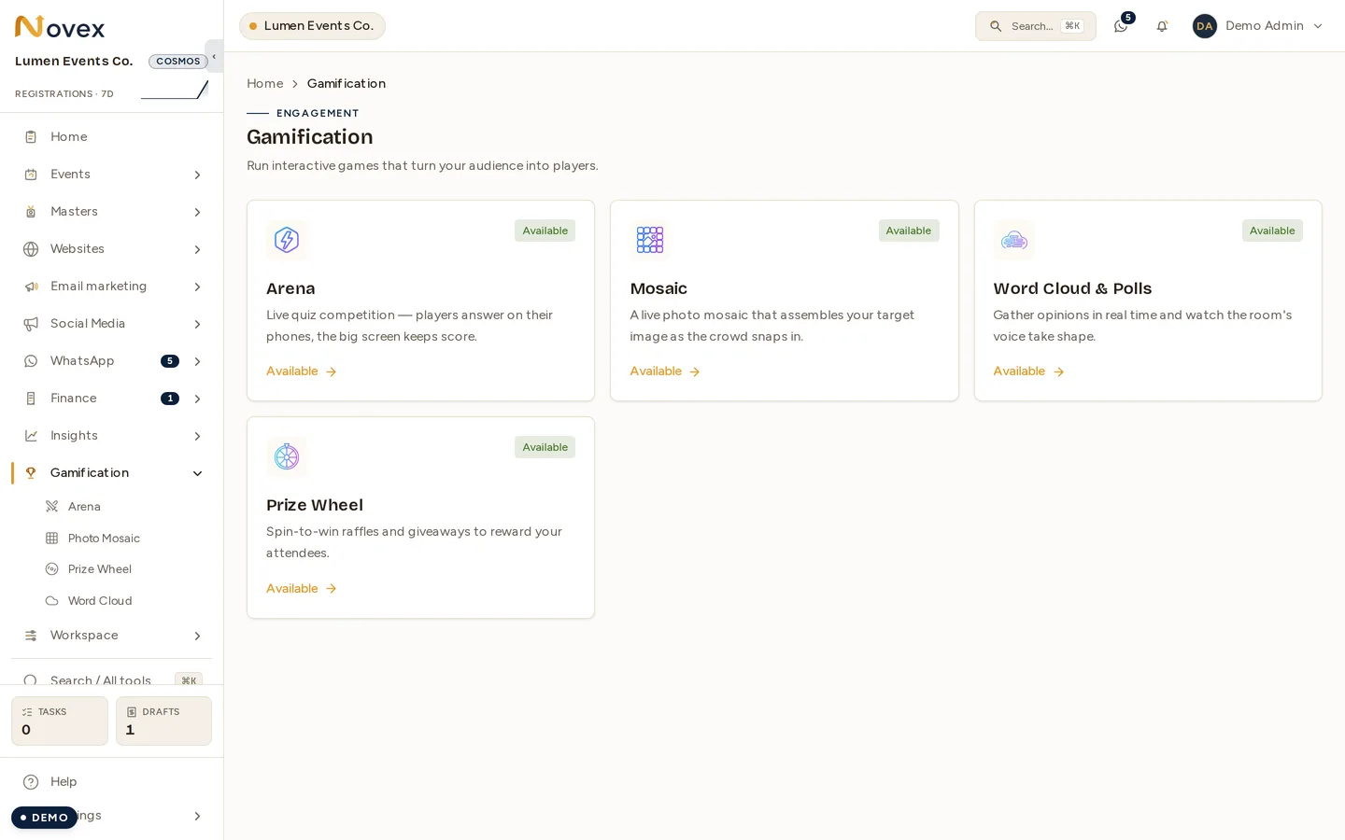Click the Search / All tools entry
1345x840 pixels.
pyautogui.click(x=111, y=679)
